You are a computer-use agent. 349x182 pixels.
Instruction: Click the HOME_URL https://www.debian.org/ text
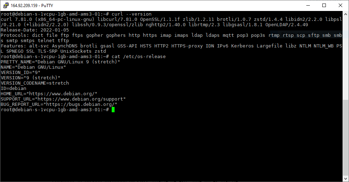(49, 94)
